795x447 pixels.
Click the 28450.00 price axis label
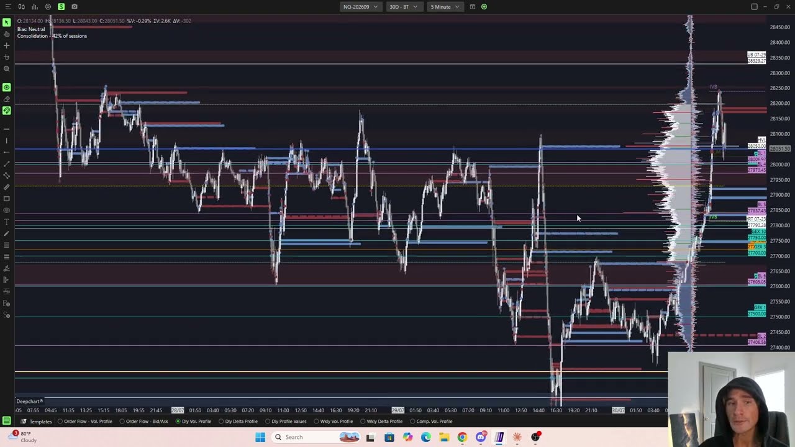tap(779, 27)
